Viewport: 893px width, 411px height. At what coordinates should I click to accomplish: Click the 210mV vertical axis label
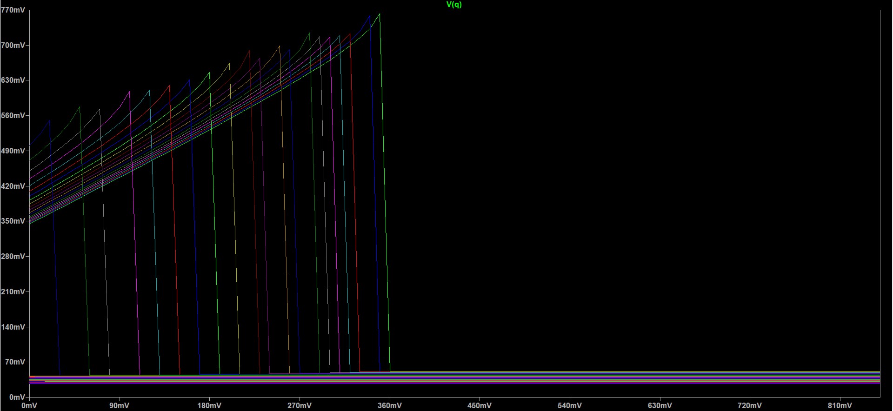point(13,292)
